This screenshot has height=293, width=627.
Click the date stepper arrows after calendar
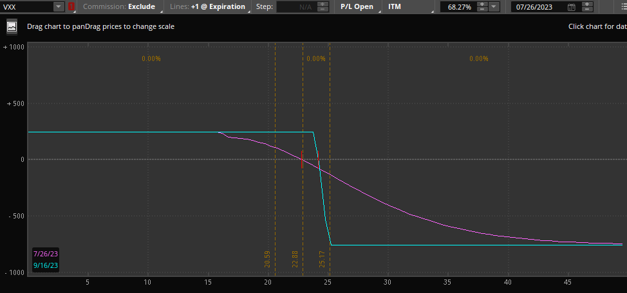(587, 7)
